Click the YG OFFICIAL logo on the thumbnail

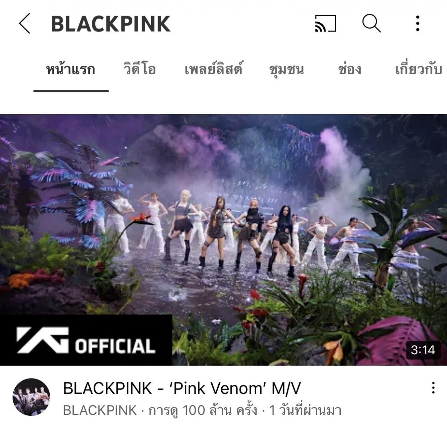pos(86,340)
